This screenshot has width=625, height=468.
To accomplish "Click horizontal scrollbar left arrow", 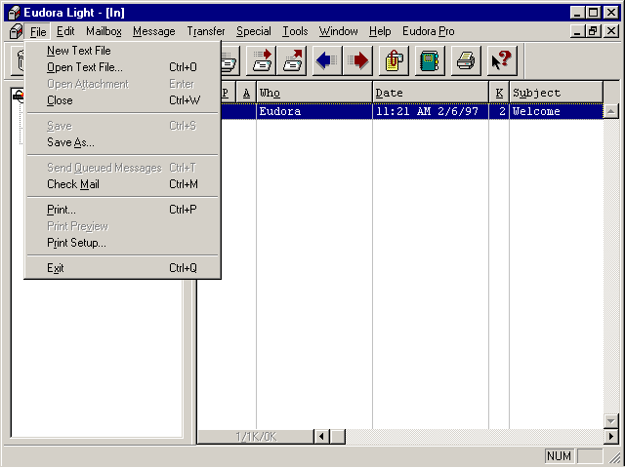I will 321,437.
